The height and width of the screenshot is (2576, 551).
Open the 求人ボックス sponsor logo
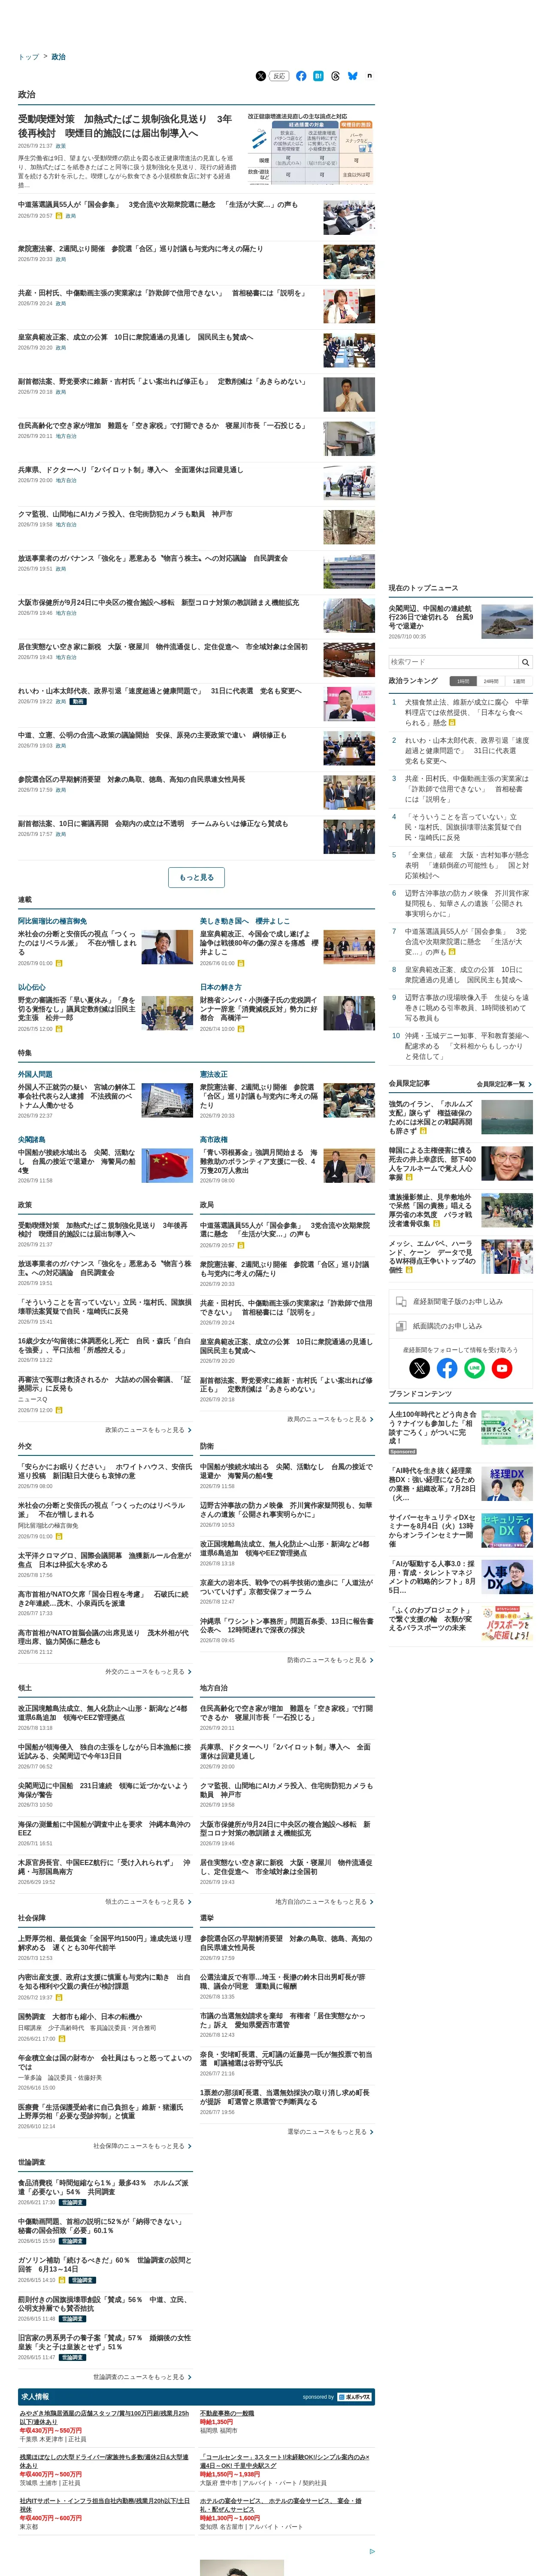pyautogui.click(x=355, y=2397)
